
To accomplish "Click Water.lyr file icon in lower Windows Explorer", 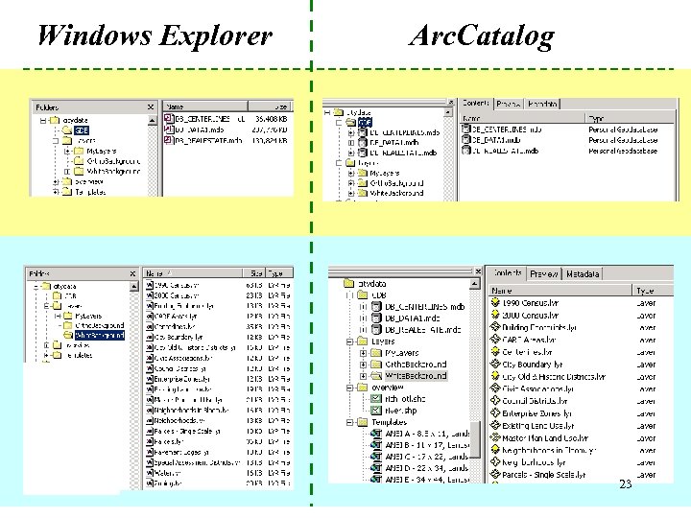I will (x=150, y=473).
